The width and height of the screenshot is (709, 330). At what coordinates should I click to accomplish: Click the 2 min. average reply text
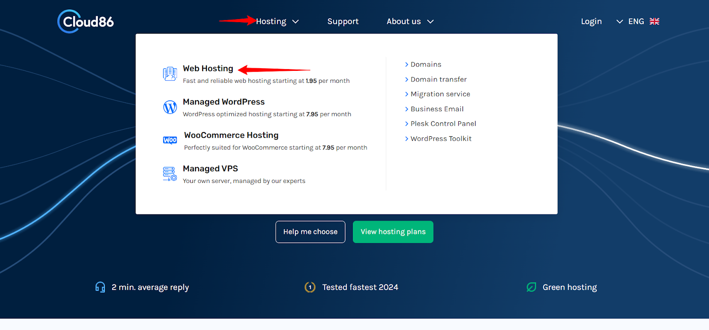pyautogui.click(x=150, y=287)
